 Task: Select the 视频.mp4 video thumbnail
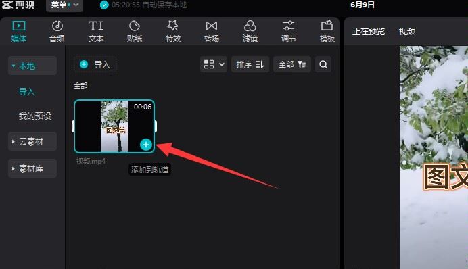(x=114, y=126)
